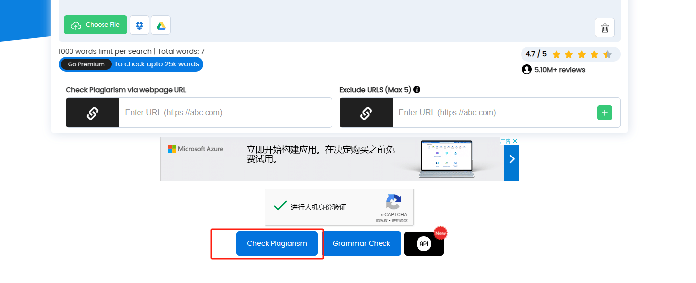Screen dimensions: 696x283
Task: Toggle the reCAPTCHA verification checkbox
Action: pyautogui.click(x=280, y=206)
